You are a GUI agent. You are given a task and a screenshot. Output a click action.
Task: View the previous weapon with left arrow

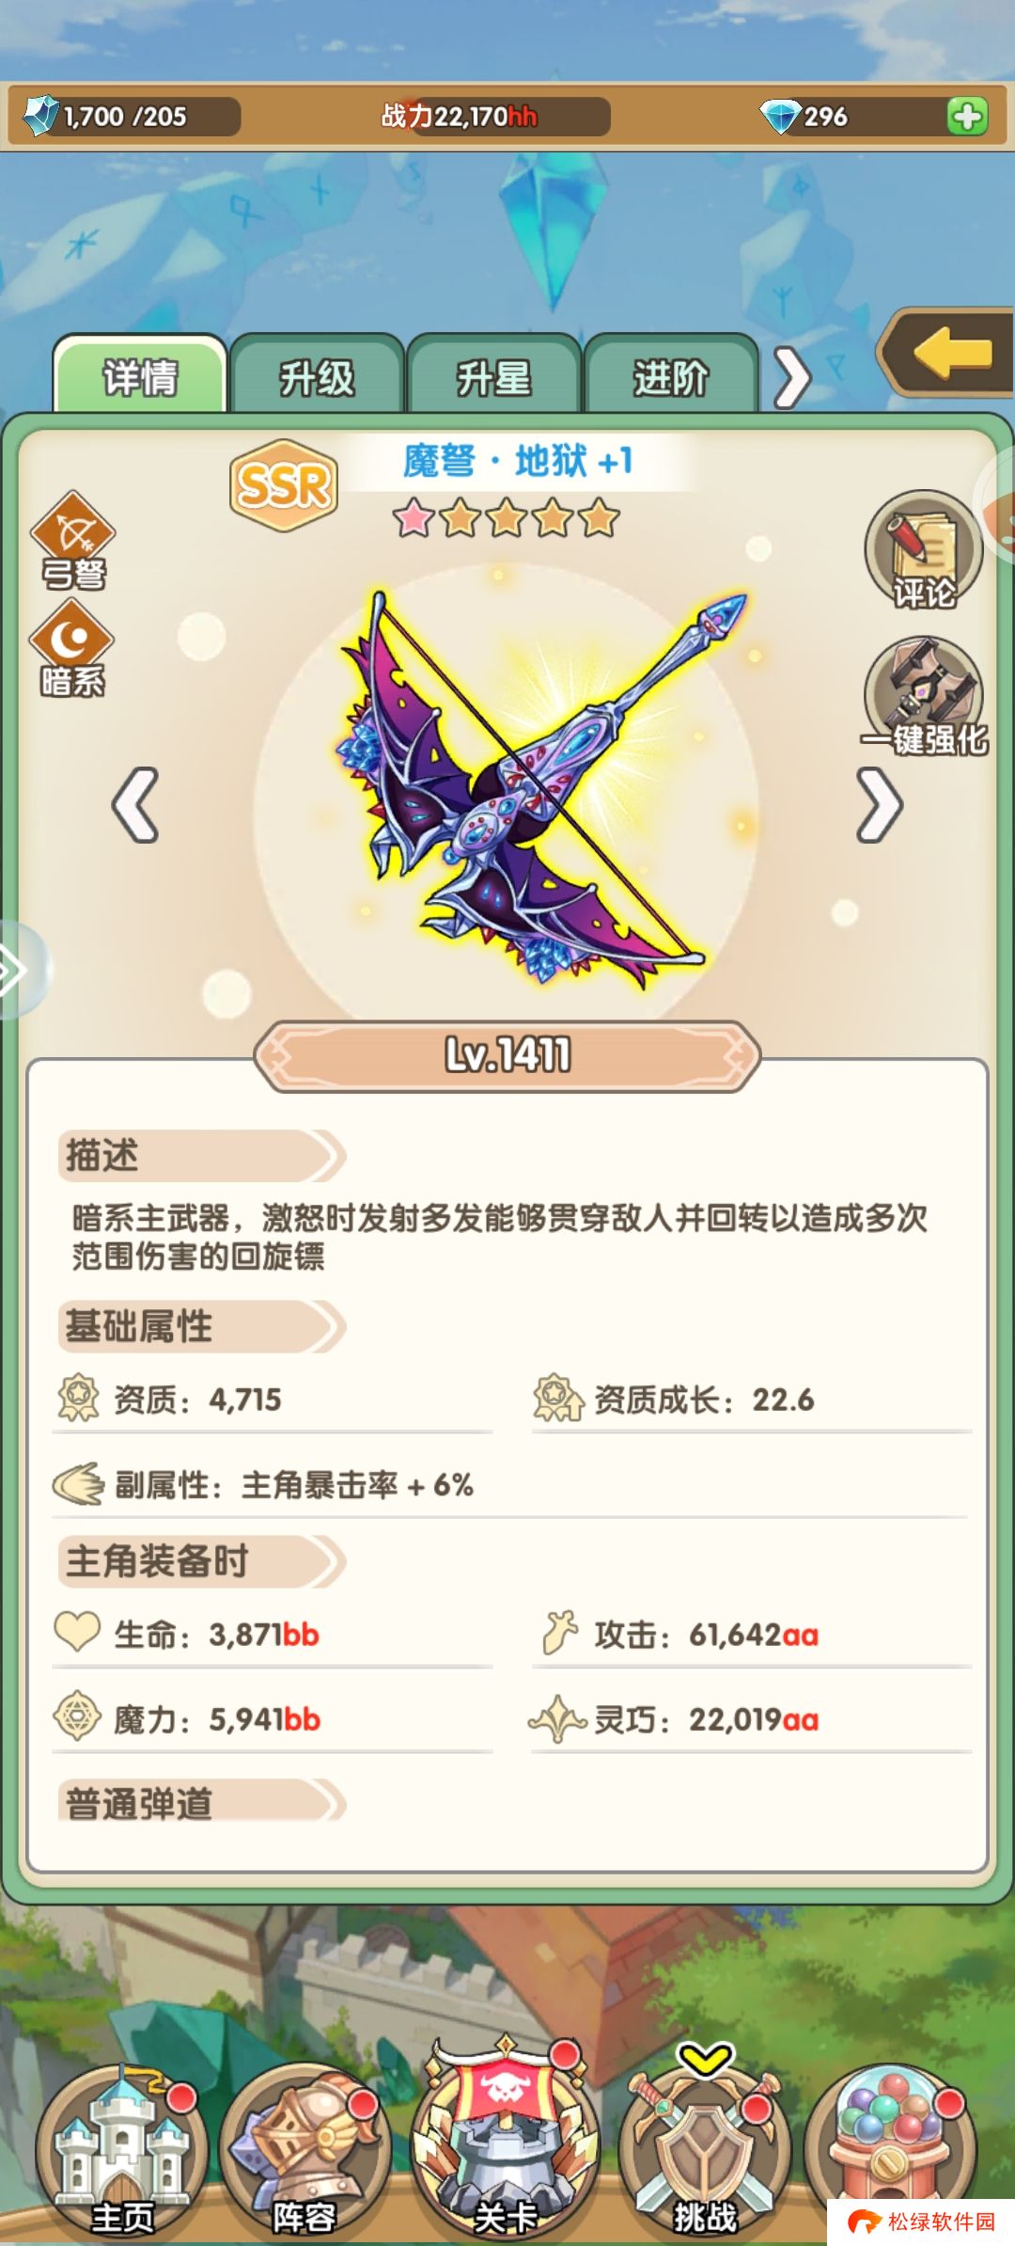tap(135, 805)
